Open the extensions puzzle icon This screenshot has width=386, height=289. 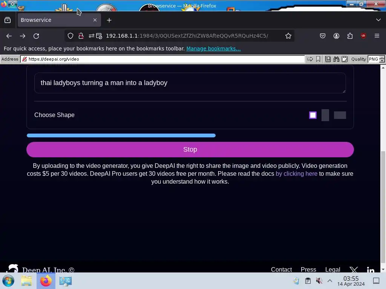350,36
